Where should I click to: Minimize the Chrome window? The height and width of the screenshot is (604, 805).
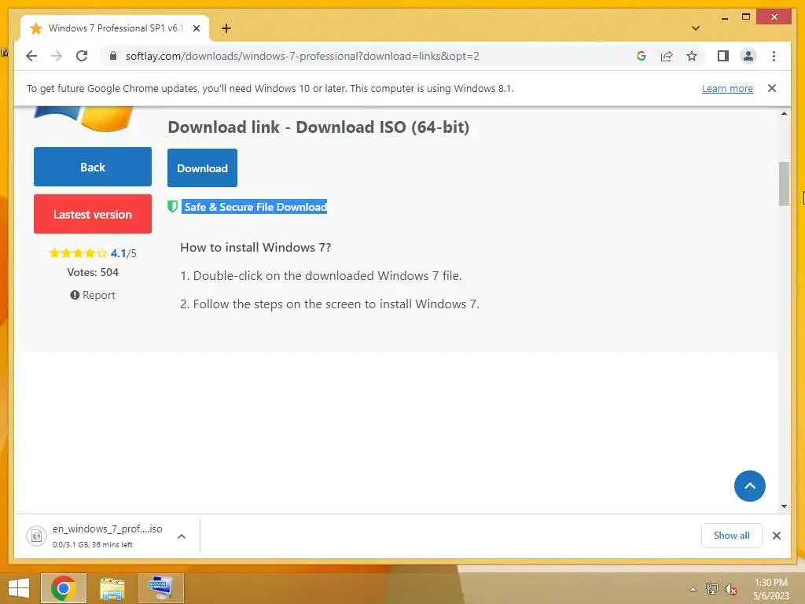pos(724,17)
